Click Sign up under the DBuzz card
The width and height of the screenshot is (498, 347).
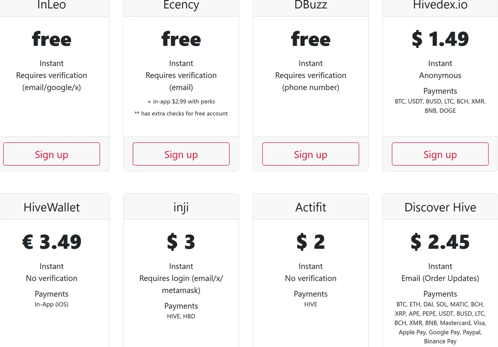310,154
